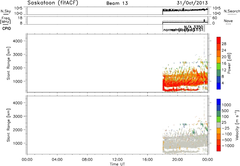The image size is (240, 166).
Task: Click the Velocity segment between -25 and -100
Action: (219, 131)
